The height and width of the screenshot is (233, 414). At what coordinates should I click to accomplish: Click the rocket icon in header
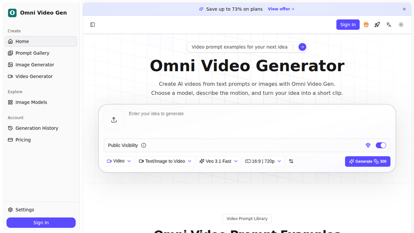pos(377,25)
